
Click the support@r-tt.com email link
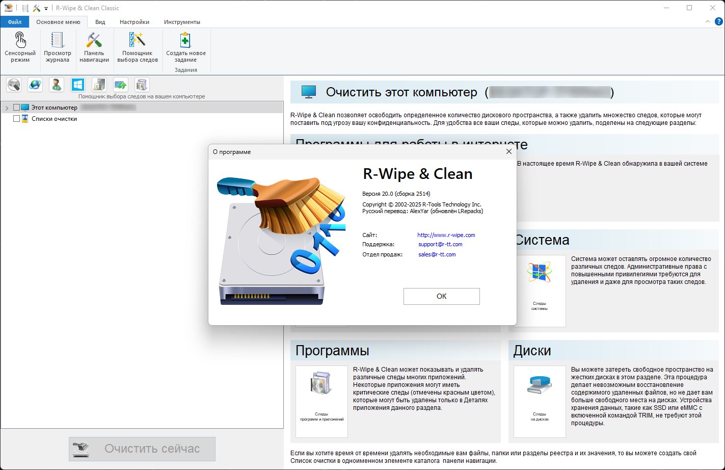440,244
